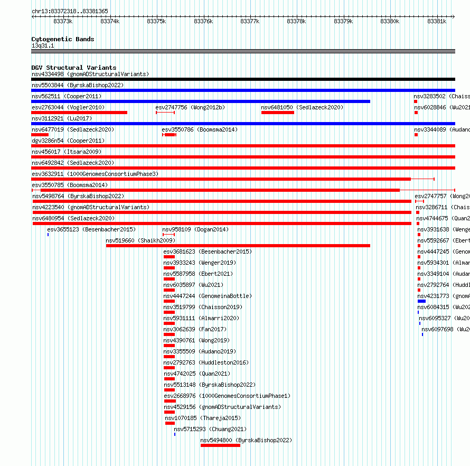The image size is (470, 466).
Task: Click the red esv2763044 variant bar
Action: click(79, 113)
